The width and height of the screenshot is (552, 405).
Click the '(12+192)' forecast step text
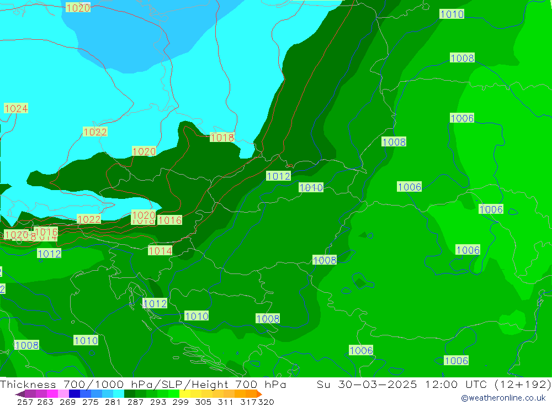pos(523,384)
